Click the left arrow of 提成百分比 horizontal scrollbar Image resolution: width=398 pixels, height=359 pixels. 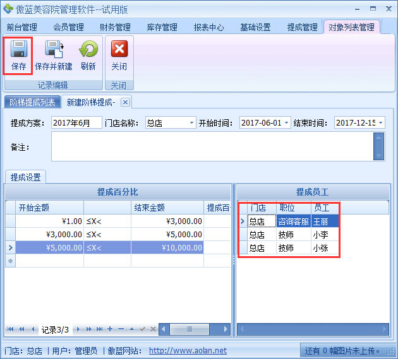tap(164, 329)
